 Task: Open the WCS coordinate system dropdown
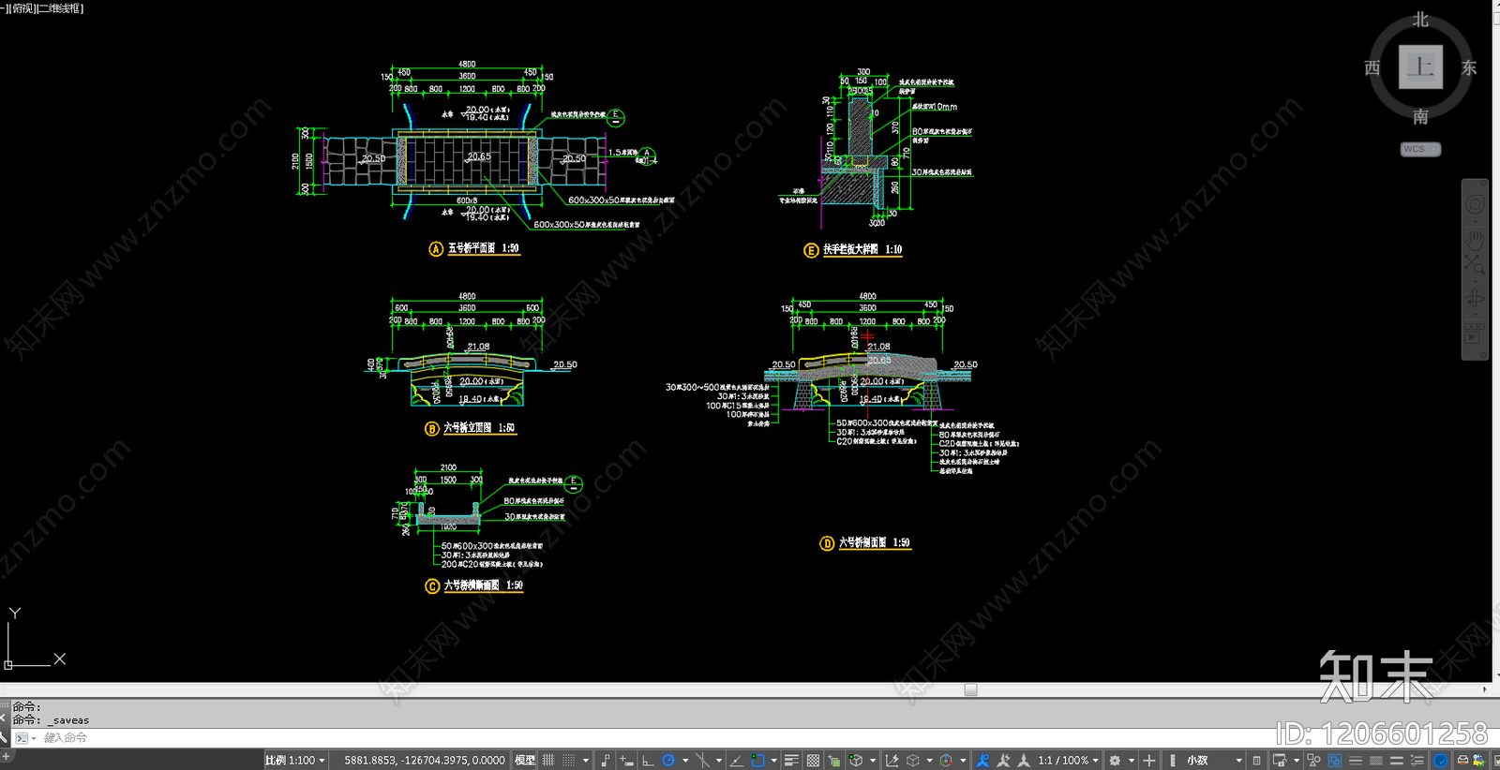click(x=1420, y=149)
